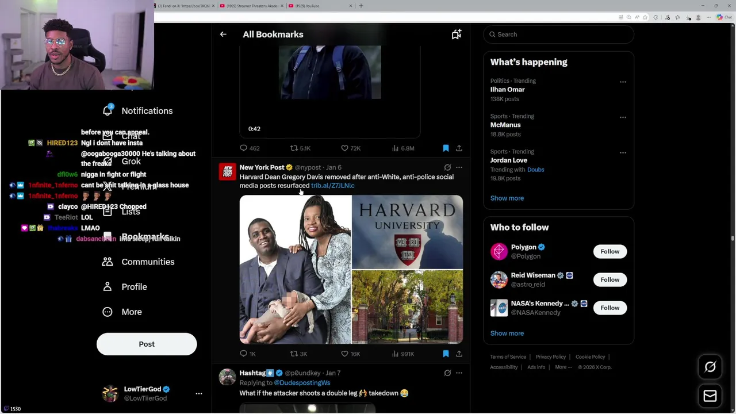Image resolution: width=736 pixels, height=414 pixels.
Task: Play the 0:42 video thumbnail
Action: (329, 91)
